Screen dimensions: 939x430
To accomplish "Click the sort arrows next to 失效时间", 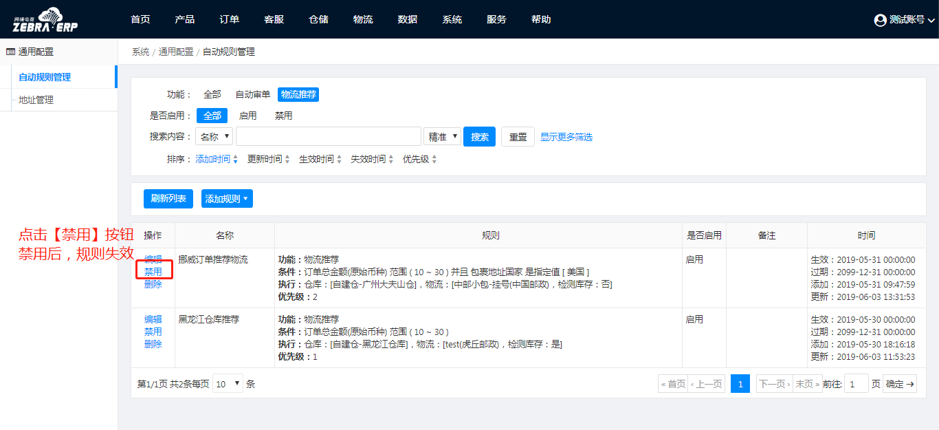I will 390,160.
